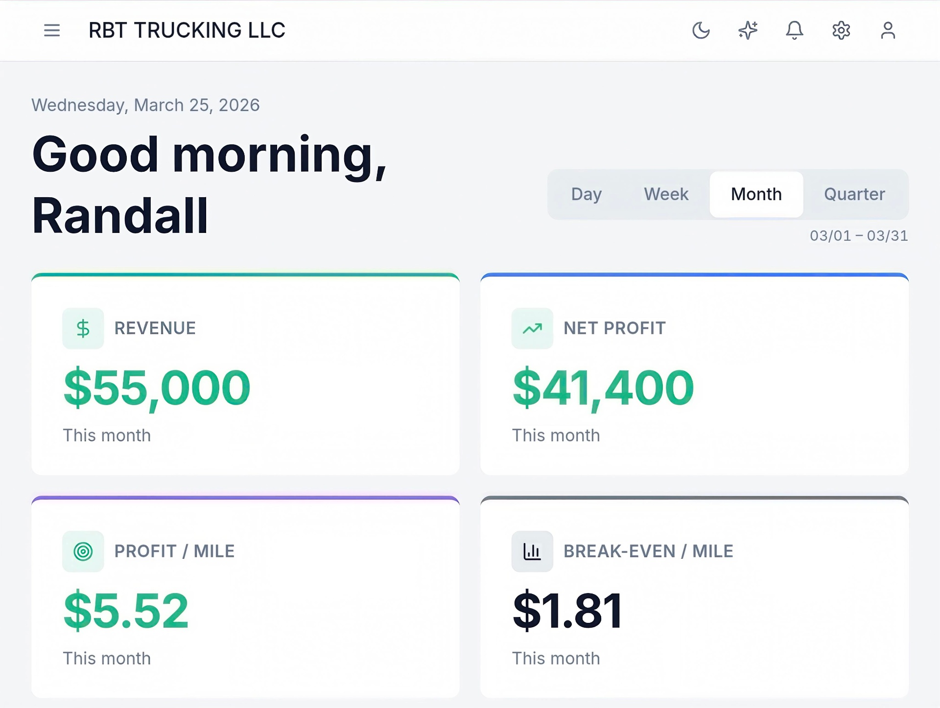Image resolution: width=940 pixels, height=708 pixels.
Task: Open the hamburger navigation menu
Action: pos(51,30)
